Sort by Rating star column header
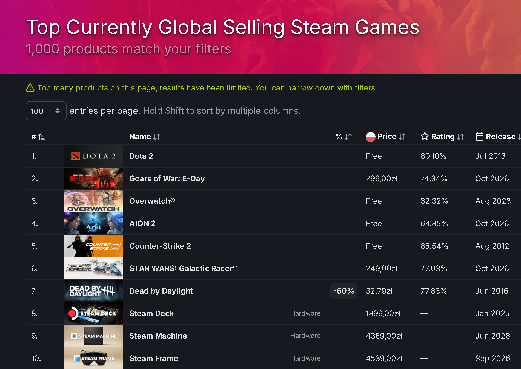The image size is (521, 369). coord(442,137)
